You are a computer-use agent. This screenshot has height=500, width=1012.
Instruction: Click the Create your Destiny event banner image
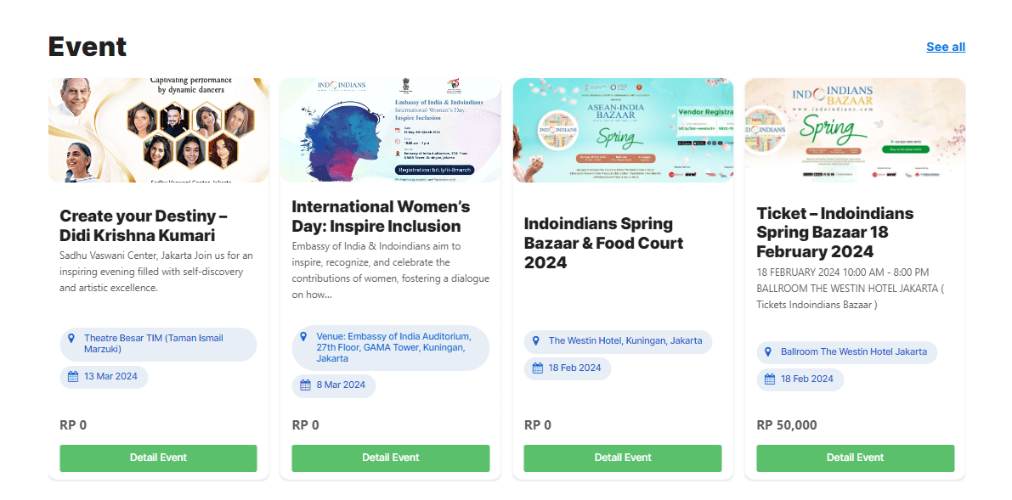pos(159,130)
